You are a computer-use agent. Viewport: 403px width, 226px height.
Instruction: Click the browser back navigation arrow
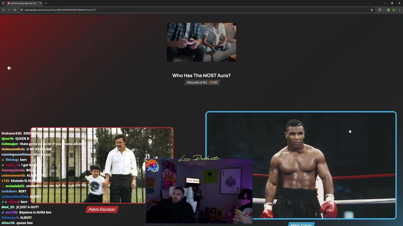[3, 10]
